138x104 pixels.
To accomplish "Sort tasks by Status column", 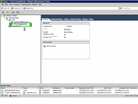I will pos(45,88).
